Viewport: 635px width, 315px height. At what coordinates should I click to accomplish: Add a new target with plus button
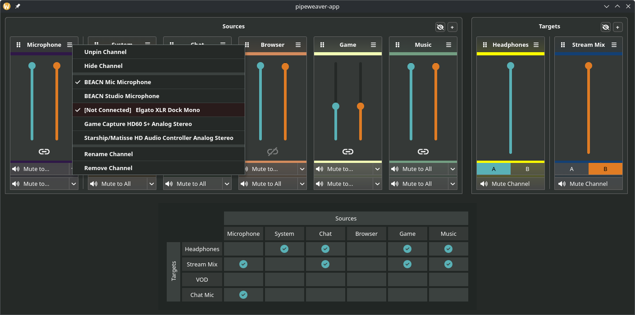pos(617,27)
